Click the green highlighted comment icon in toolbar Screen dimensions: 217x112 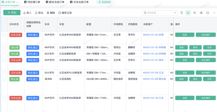[188, 13]
